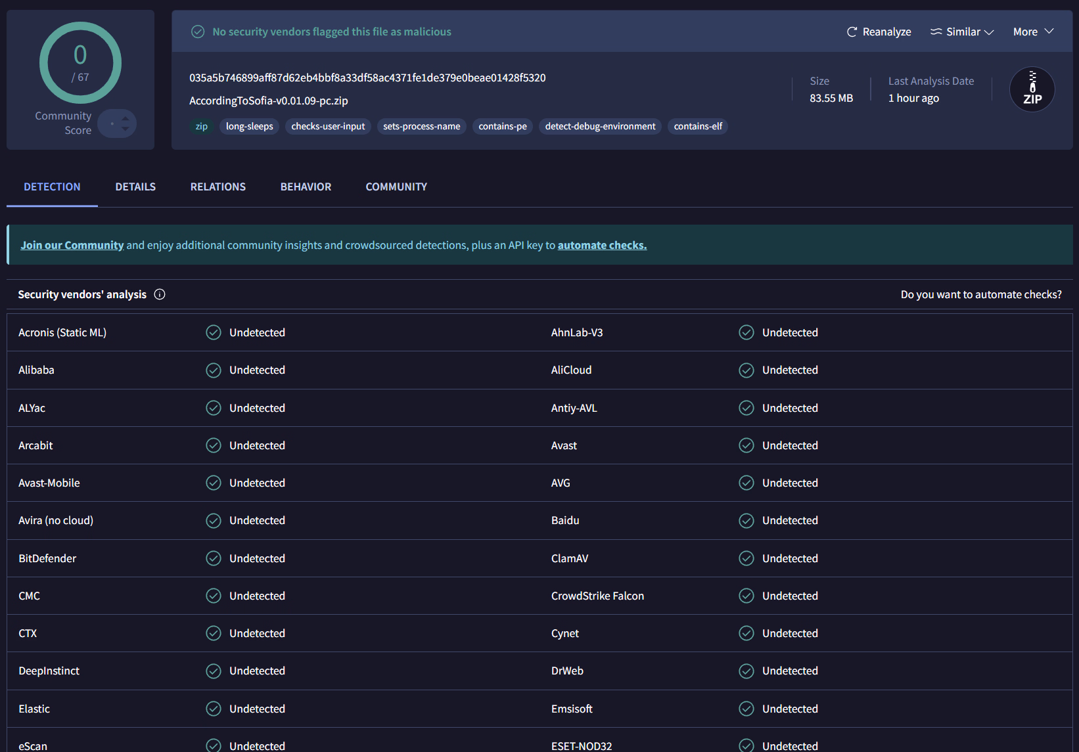Expand the Similar dropdown menu
1079x752 pixels.
tap(963, 32)
